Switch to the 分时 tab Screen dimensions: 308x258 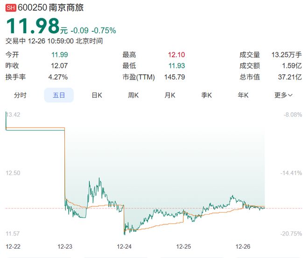[20, 95]
